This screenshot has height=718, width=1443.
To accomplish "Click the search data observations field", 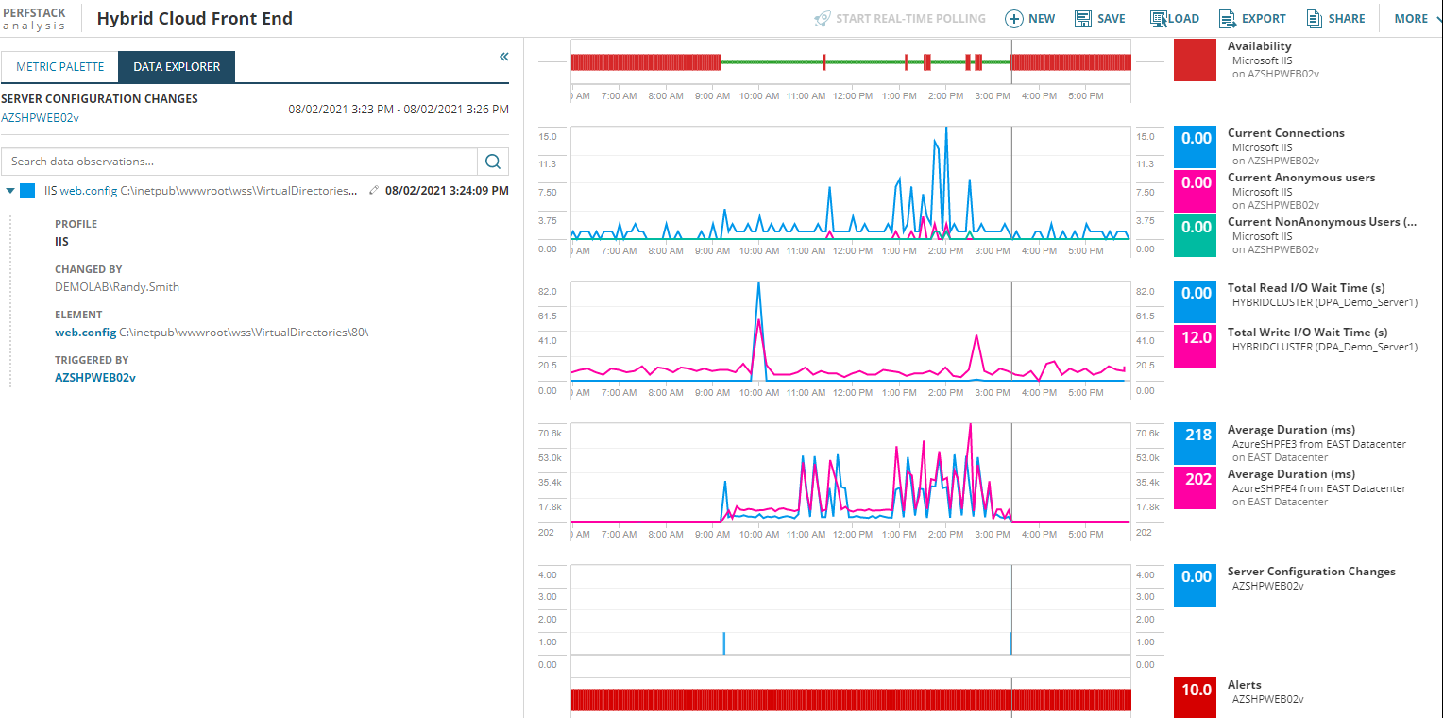I will (240, 162).
